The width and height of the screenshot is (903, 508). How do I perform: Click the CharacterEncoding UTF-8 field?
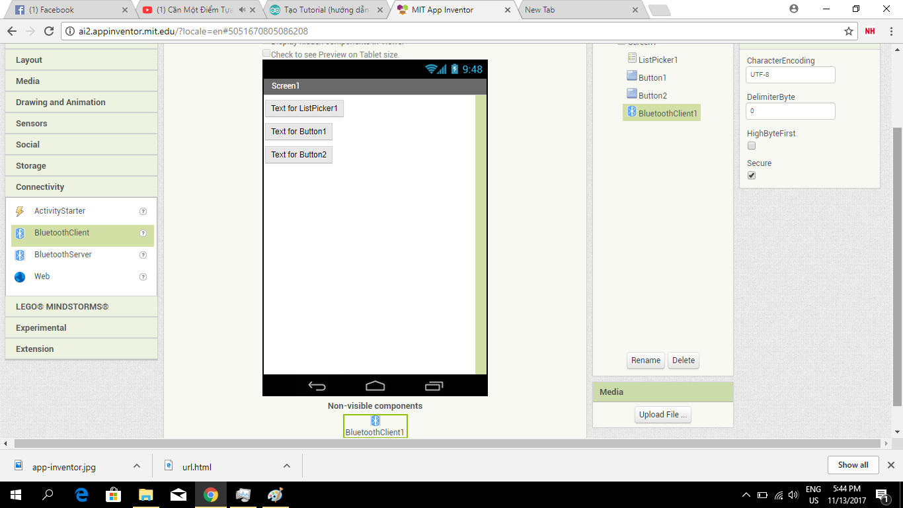(x=791, y=75)
